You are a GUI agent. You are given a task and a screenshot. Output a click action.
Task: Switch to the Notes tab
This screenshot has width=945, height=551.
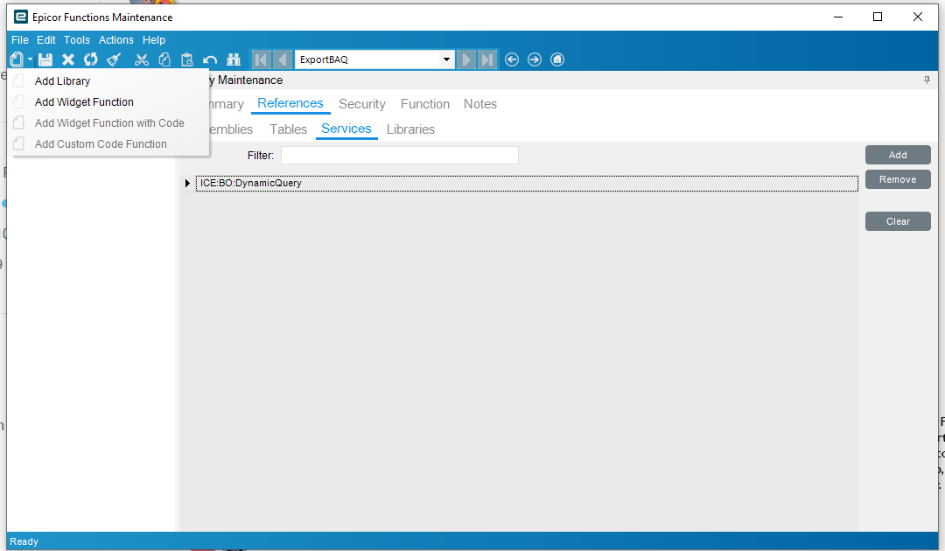click(x=480, y=104)
